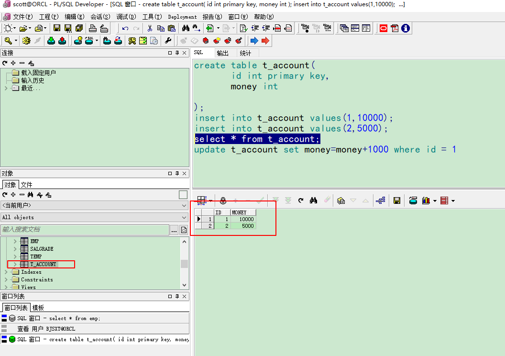
Task: Click the Preferences wrench icon
Action: point(168,41)
